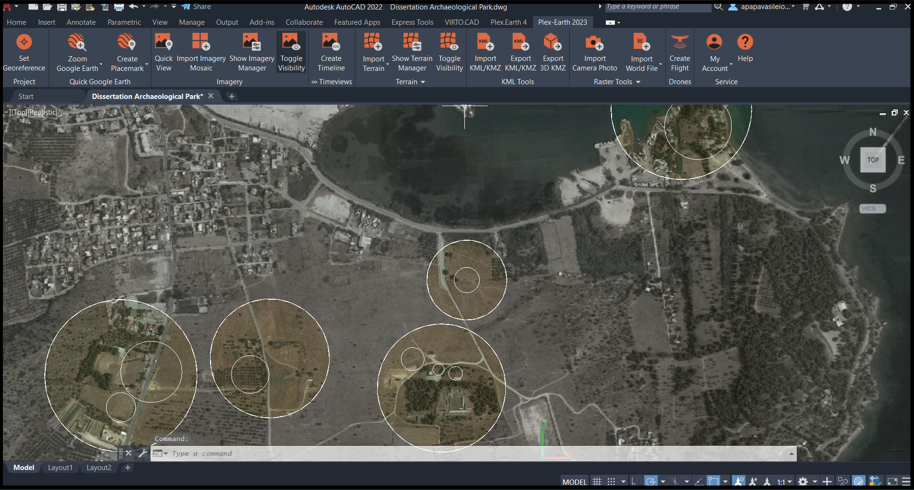Toggle show annotation objects in status bar

tap(739, 481)
